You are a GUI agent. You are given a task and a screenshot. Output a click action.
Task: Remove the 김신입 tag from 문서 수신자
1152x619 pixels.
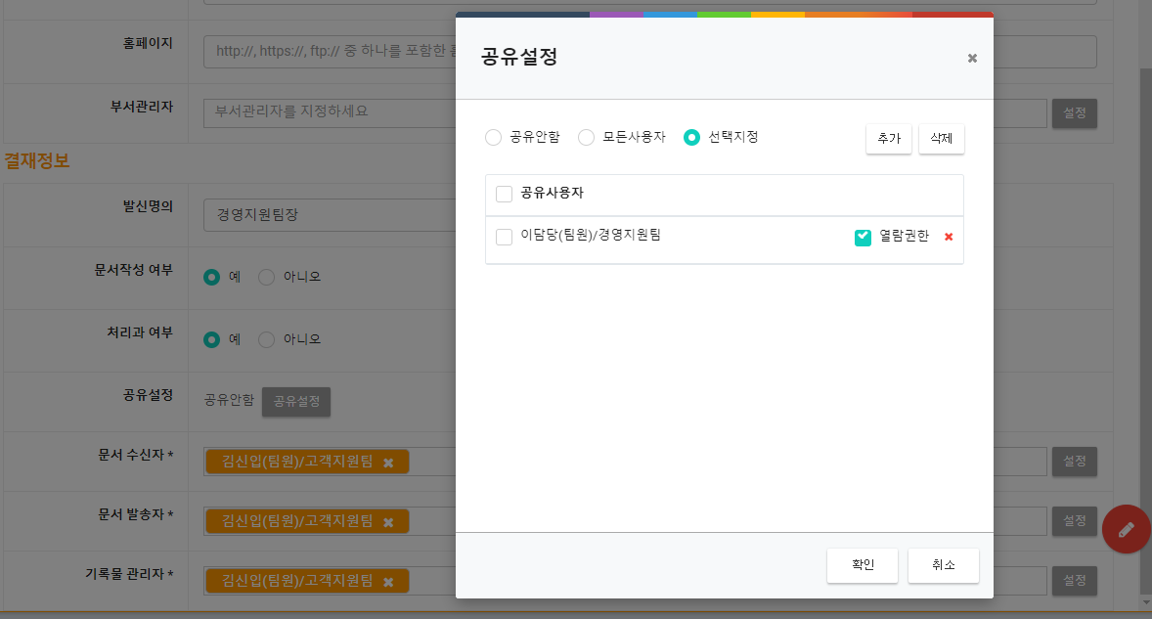tap(388, 463)
